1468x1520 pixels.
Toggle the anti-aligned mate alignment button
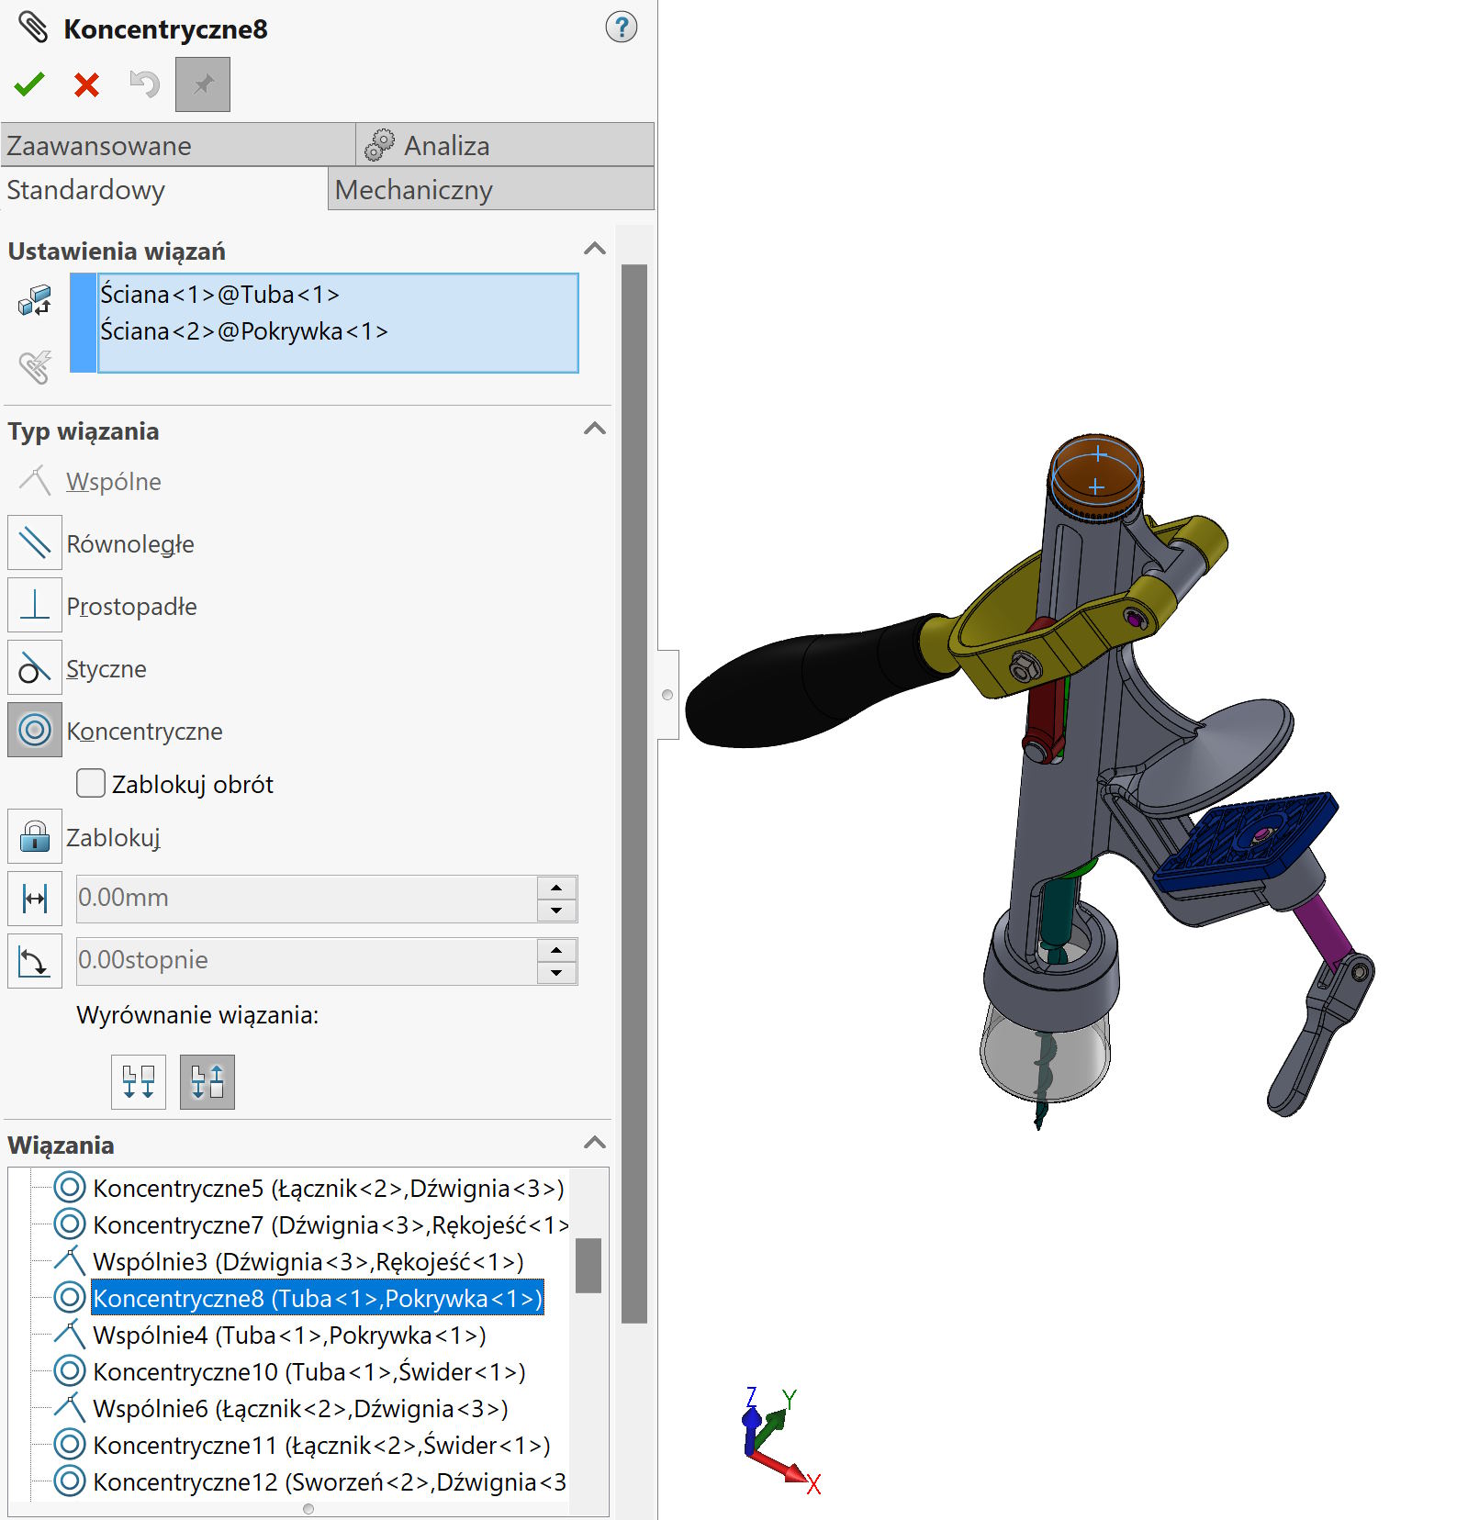(207, 1082)
